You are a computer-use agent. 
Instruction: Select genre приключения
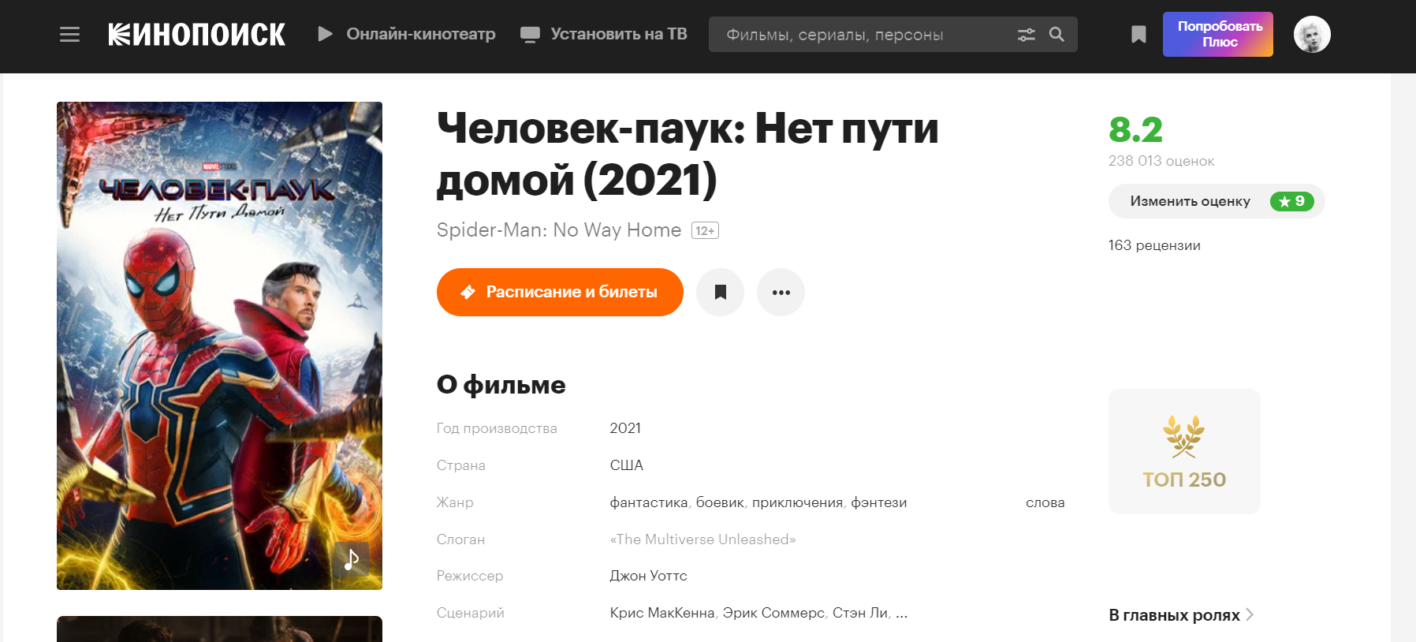(797, 502)
